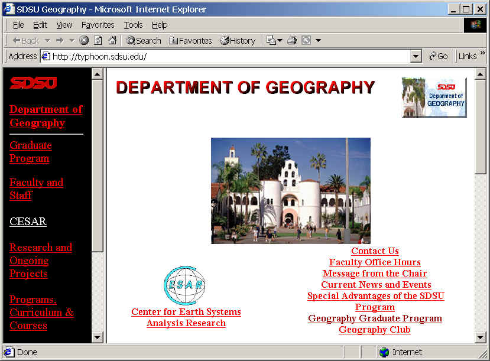Open the Edit menu
Screen dimensions: 490x361
pyautogui.click(x=40, y=25)
